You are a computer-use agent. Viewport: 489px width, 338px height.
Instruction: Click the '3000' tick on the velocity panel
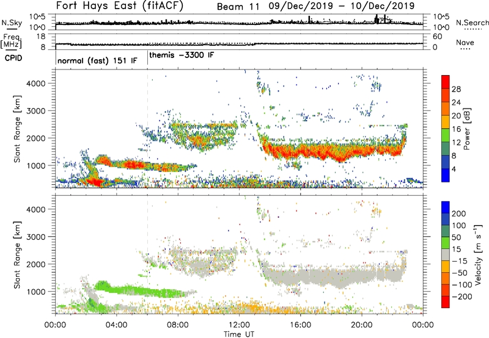(x=35, y=237)
